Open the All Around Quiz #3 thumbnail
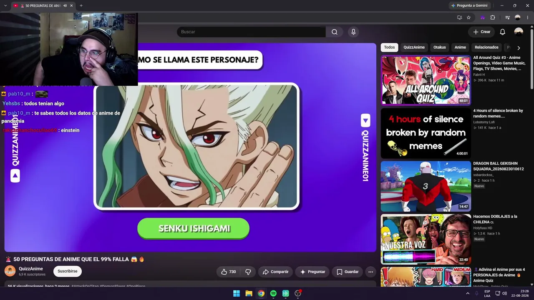This screenshot has width=534, height=300. [x=426, y=80]
